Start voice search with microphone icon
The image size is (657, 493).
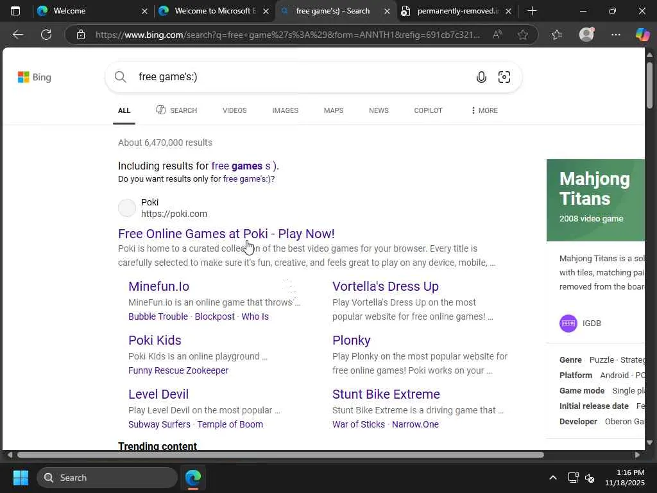(x=481, y=77)
